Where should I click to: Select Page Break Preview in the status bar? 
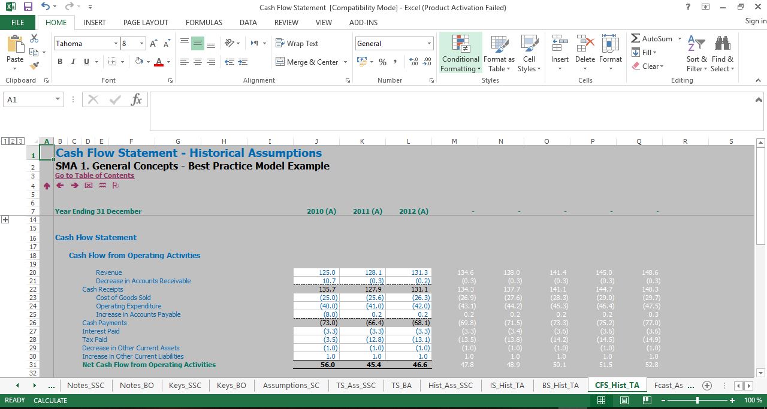[647, 400]
